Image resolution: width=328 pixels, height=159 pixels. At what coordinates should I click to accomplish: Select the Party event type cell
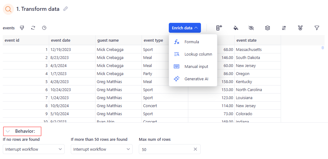155,73
